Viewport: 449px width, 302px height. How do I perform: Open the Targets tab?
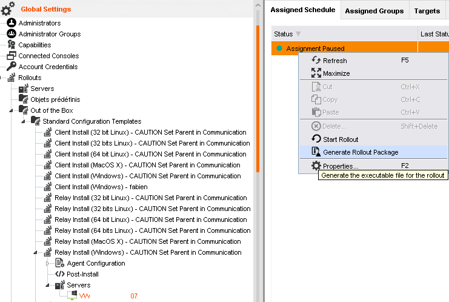pos(427,11)
